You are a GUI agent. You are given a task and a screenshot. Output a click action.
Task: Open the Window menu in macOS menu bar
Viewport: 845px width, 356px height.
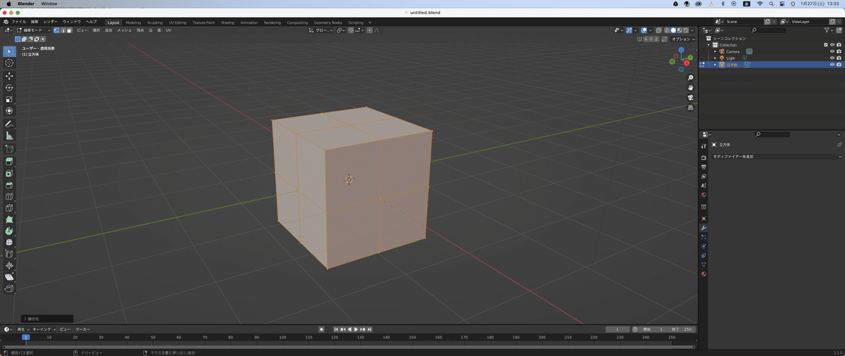click(x=49, y=4)
